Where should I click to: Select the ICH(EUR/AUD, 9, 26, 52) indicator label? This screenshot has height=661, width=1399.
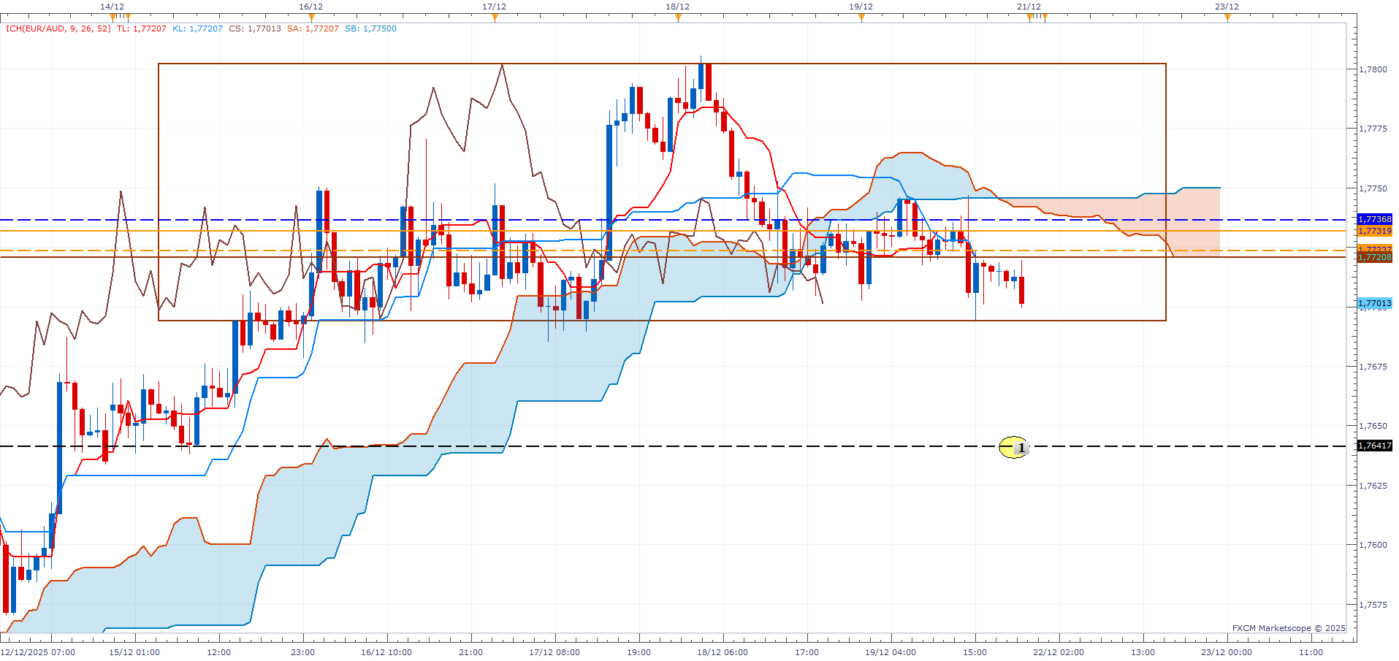(x=58, y=28)
